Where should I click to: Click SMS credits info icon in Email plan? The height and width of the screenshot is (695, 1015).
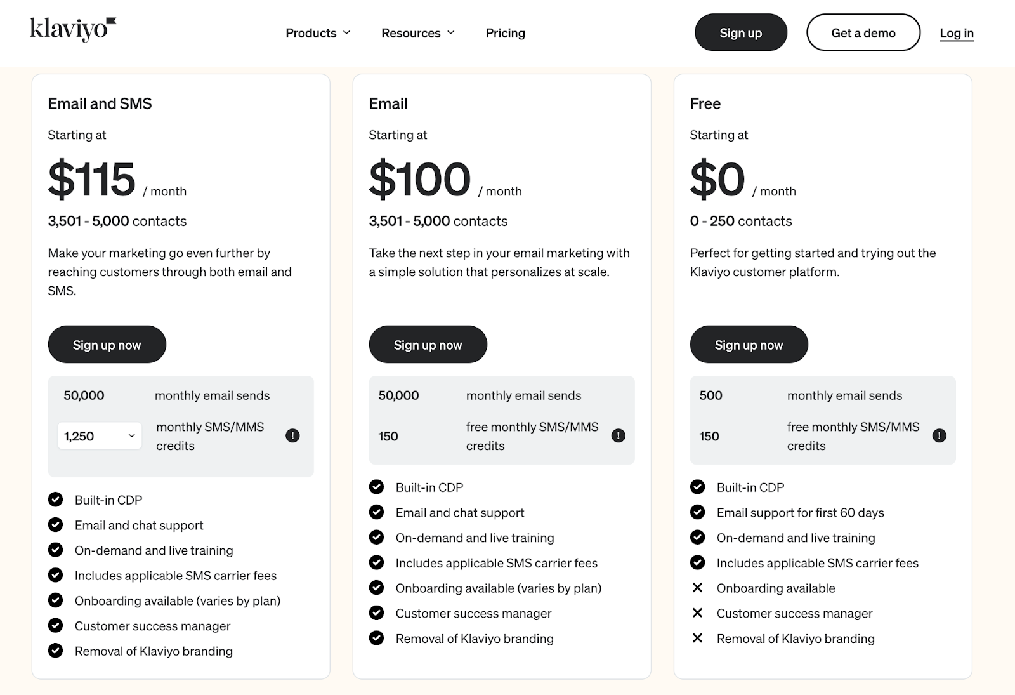[x=618, y=435]
